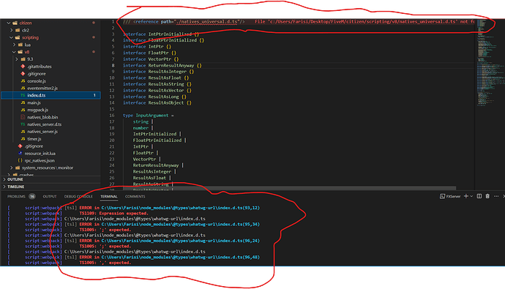Click binary file icon of natives_blob.bin

tap(23, 117)
